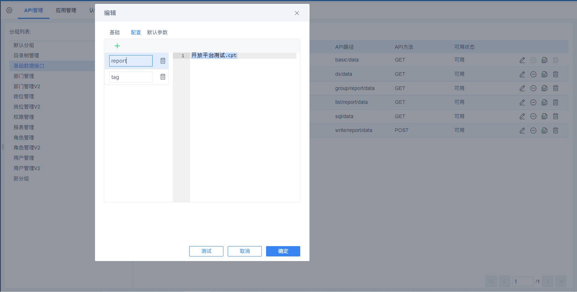This screenshot has width=577, height=292.
Task: Close the 编辑 dialog with the X
Action: (x=297, y=13)
